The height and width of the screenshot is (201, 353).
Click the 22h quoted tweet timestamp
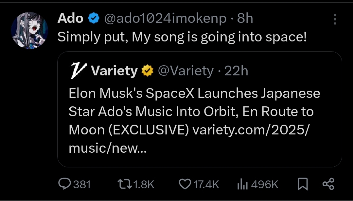pyautogui.click(x=236, y=70)
